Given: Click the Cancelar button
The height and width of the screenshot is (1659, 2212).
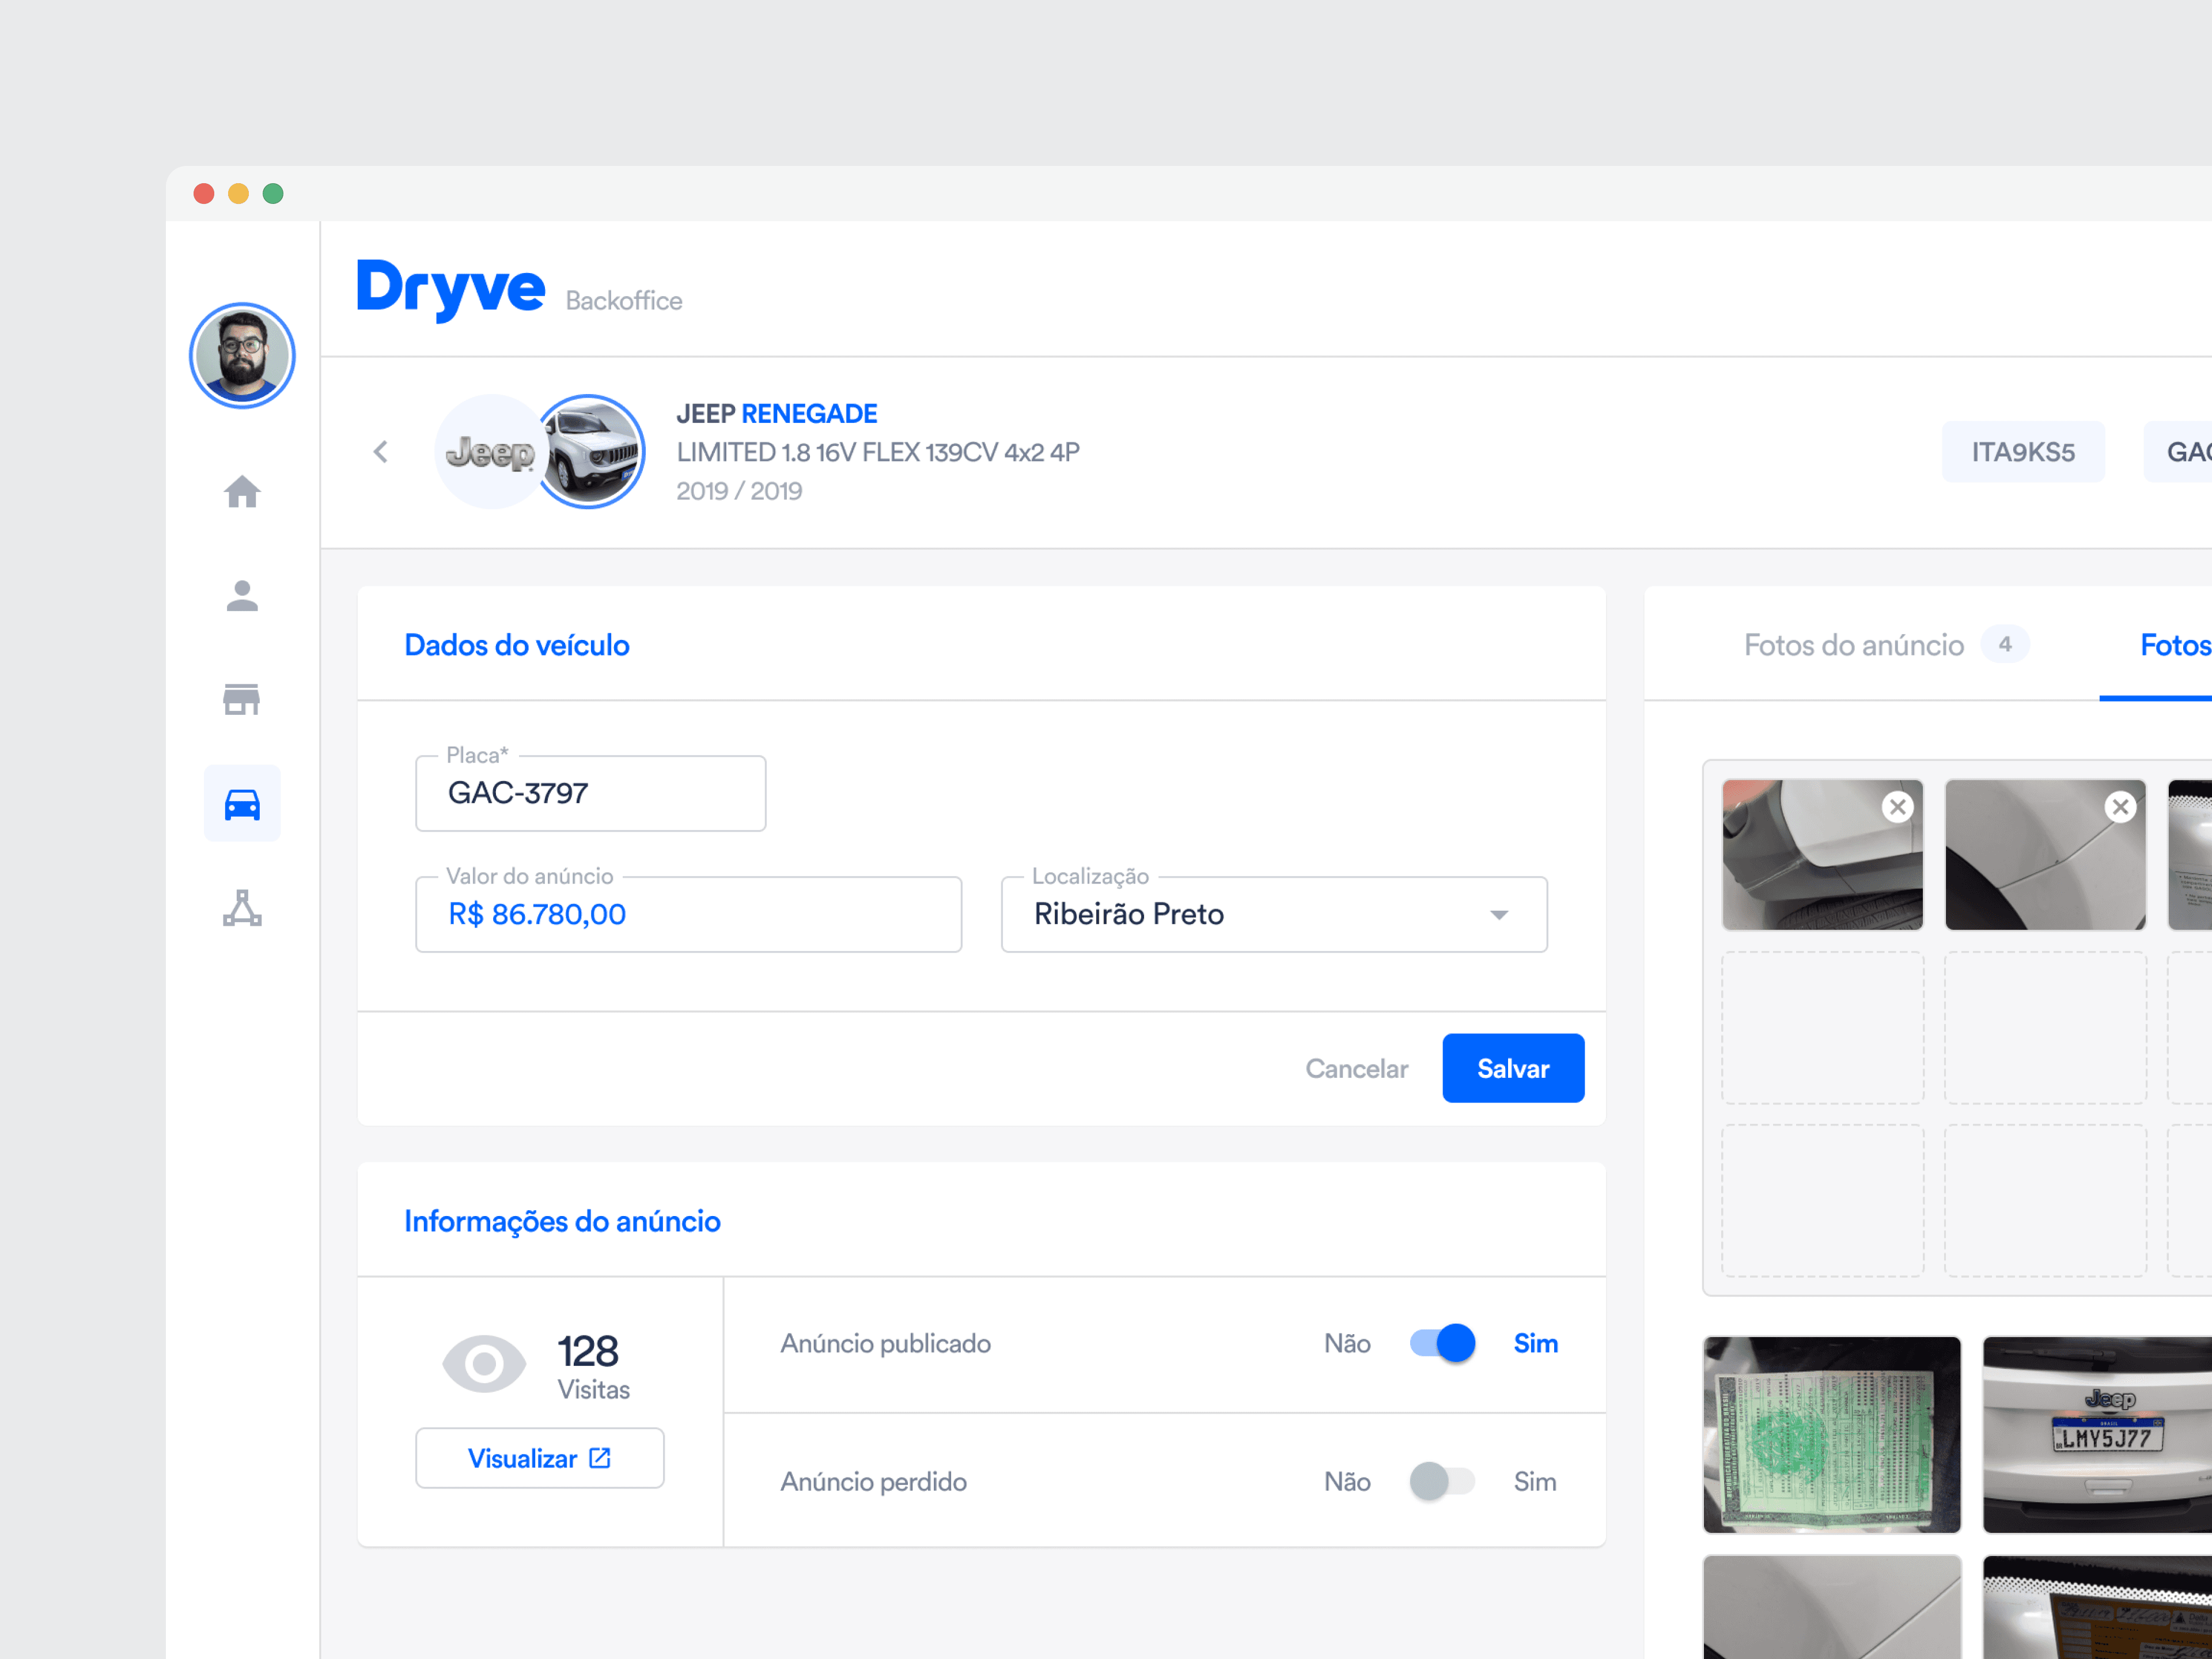Looking at the screenshot, I should (1356, 1069).
